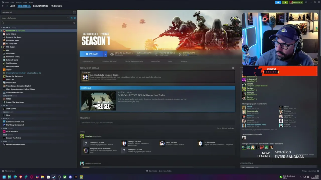Screen dimensions: 321x180
Task: Collapse the JULHO game section
Action: point(2,105)
